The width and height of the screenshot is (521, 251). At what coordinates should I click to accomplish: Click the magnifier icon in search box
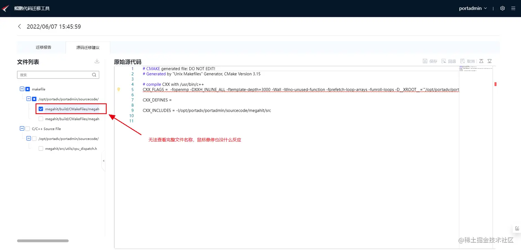[94, 75]
